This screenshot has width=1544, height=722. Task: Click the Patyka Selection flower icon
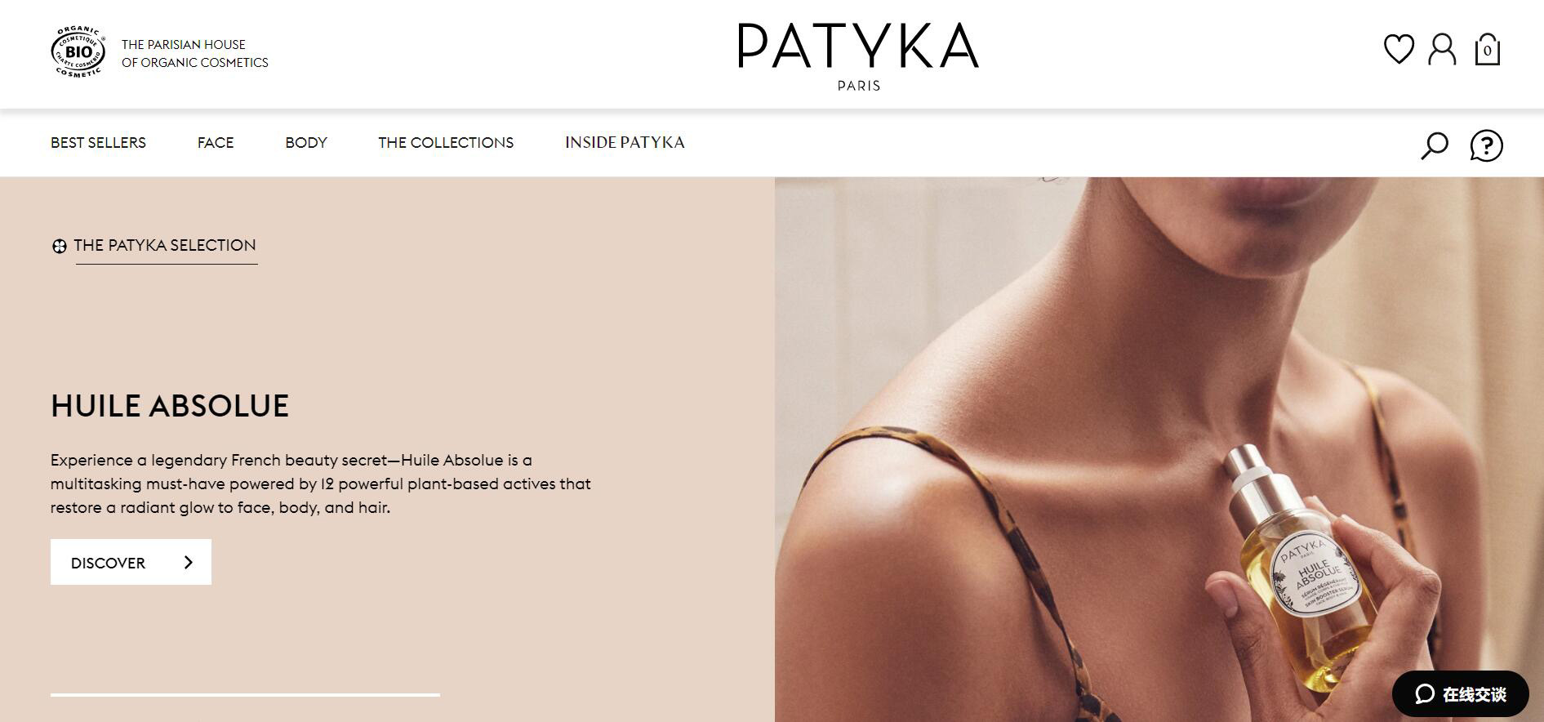coord(59,246)
